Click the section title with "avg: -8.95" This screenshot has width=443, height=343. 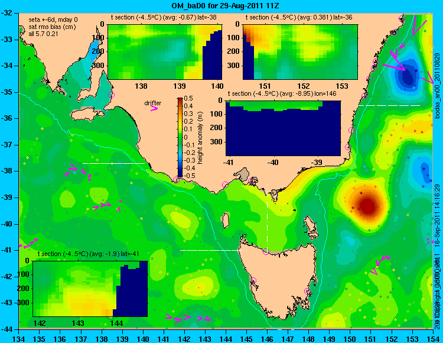click(282, 93)
